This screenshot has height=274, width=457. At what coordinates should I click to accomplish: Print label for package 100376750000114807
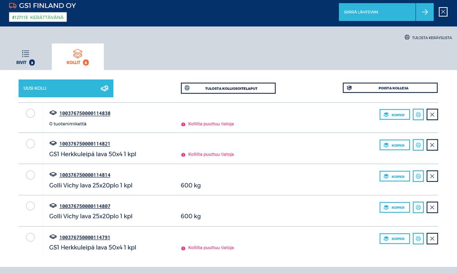pyautogui.click(x=418, y=207)
